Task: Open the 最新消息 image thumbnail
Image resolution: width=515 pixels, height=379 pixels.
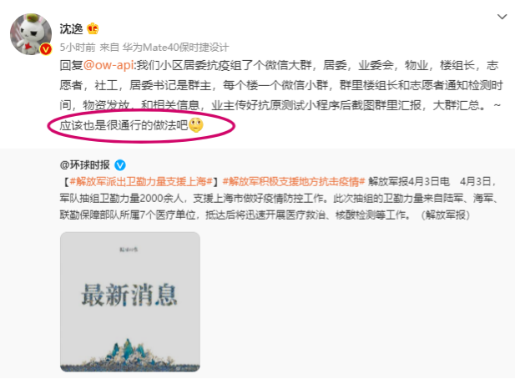Action: tap(130, 302)
